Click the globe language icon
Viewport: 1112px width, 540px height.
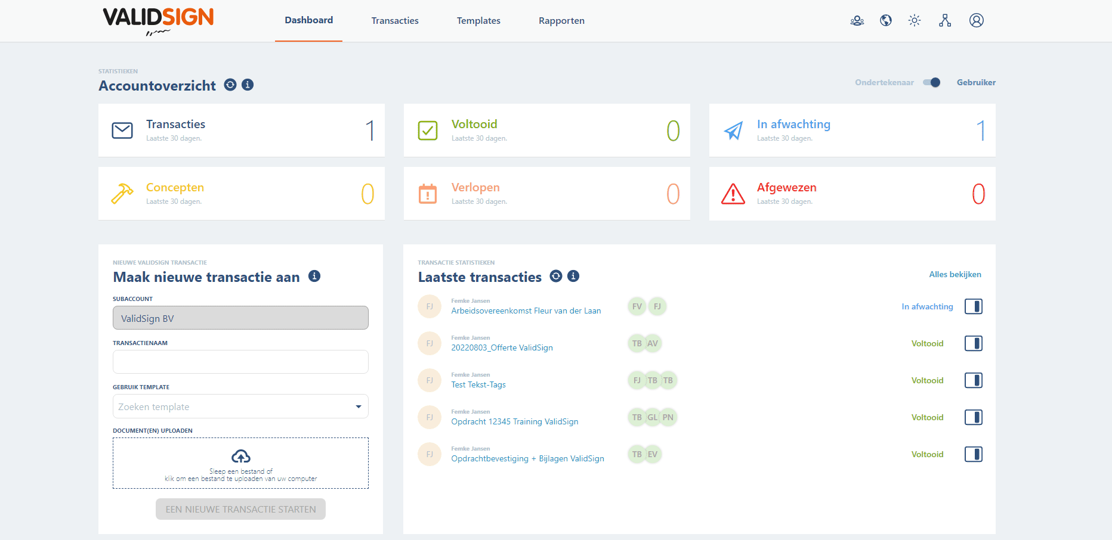pos(886,21)
